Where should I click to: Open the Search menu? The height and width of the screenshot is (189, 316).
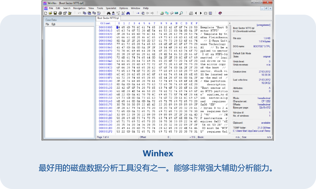point(67,8)
